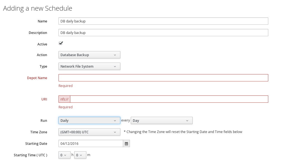The image size is (286, 167).
Task: Expand the Type dropdown Network File System
Action: (89, 66)
